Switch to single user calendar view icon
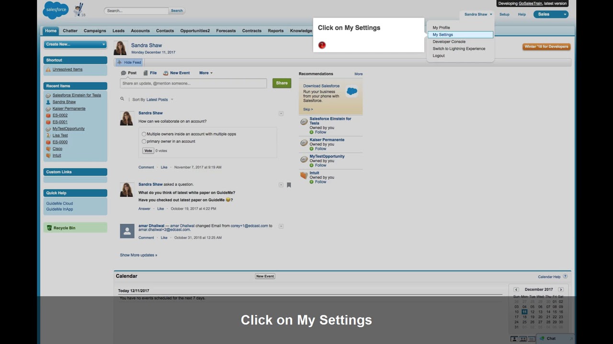Image resolution: width=613 pixels, height=344 pixels. [514, 339]
